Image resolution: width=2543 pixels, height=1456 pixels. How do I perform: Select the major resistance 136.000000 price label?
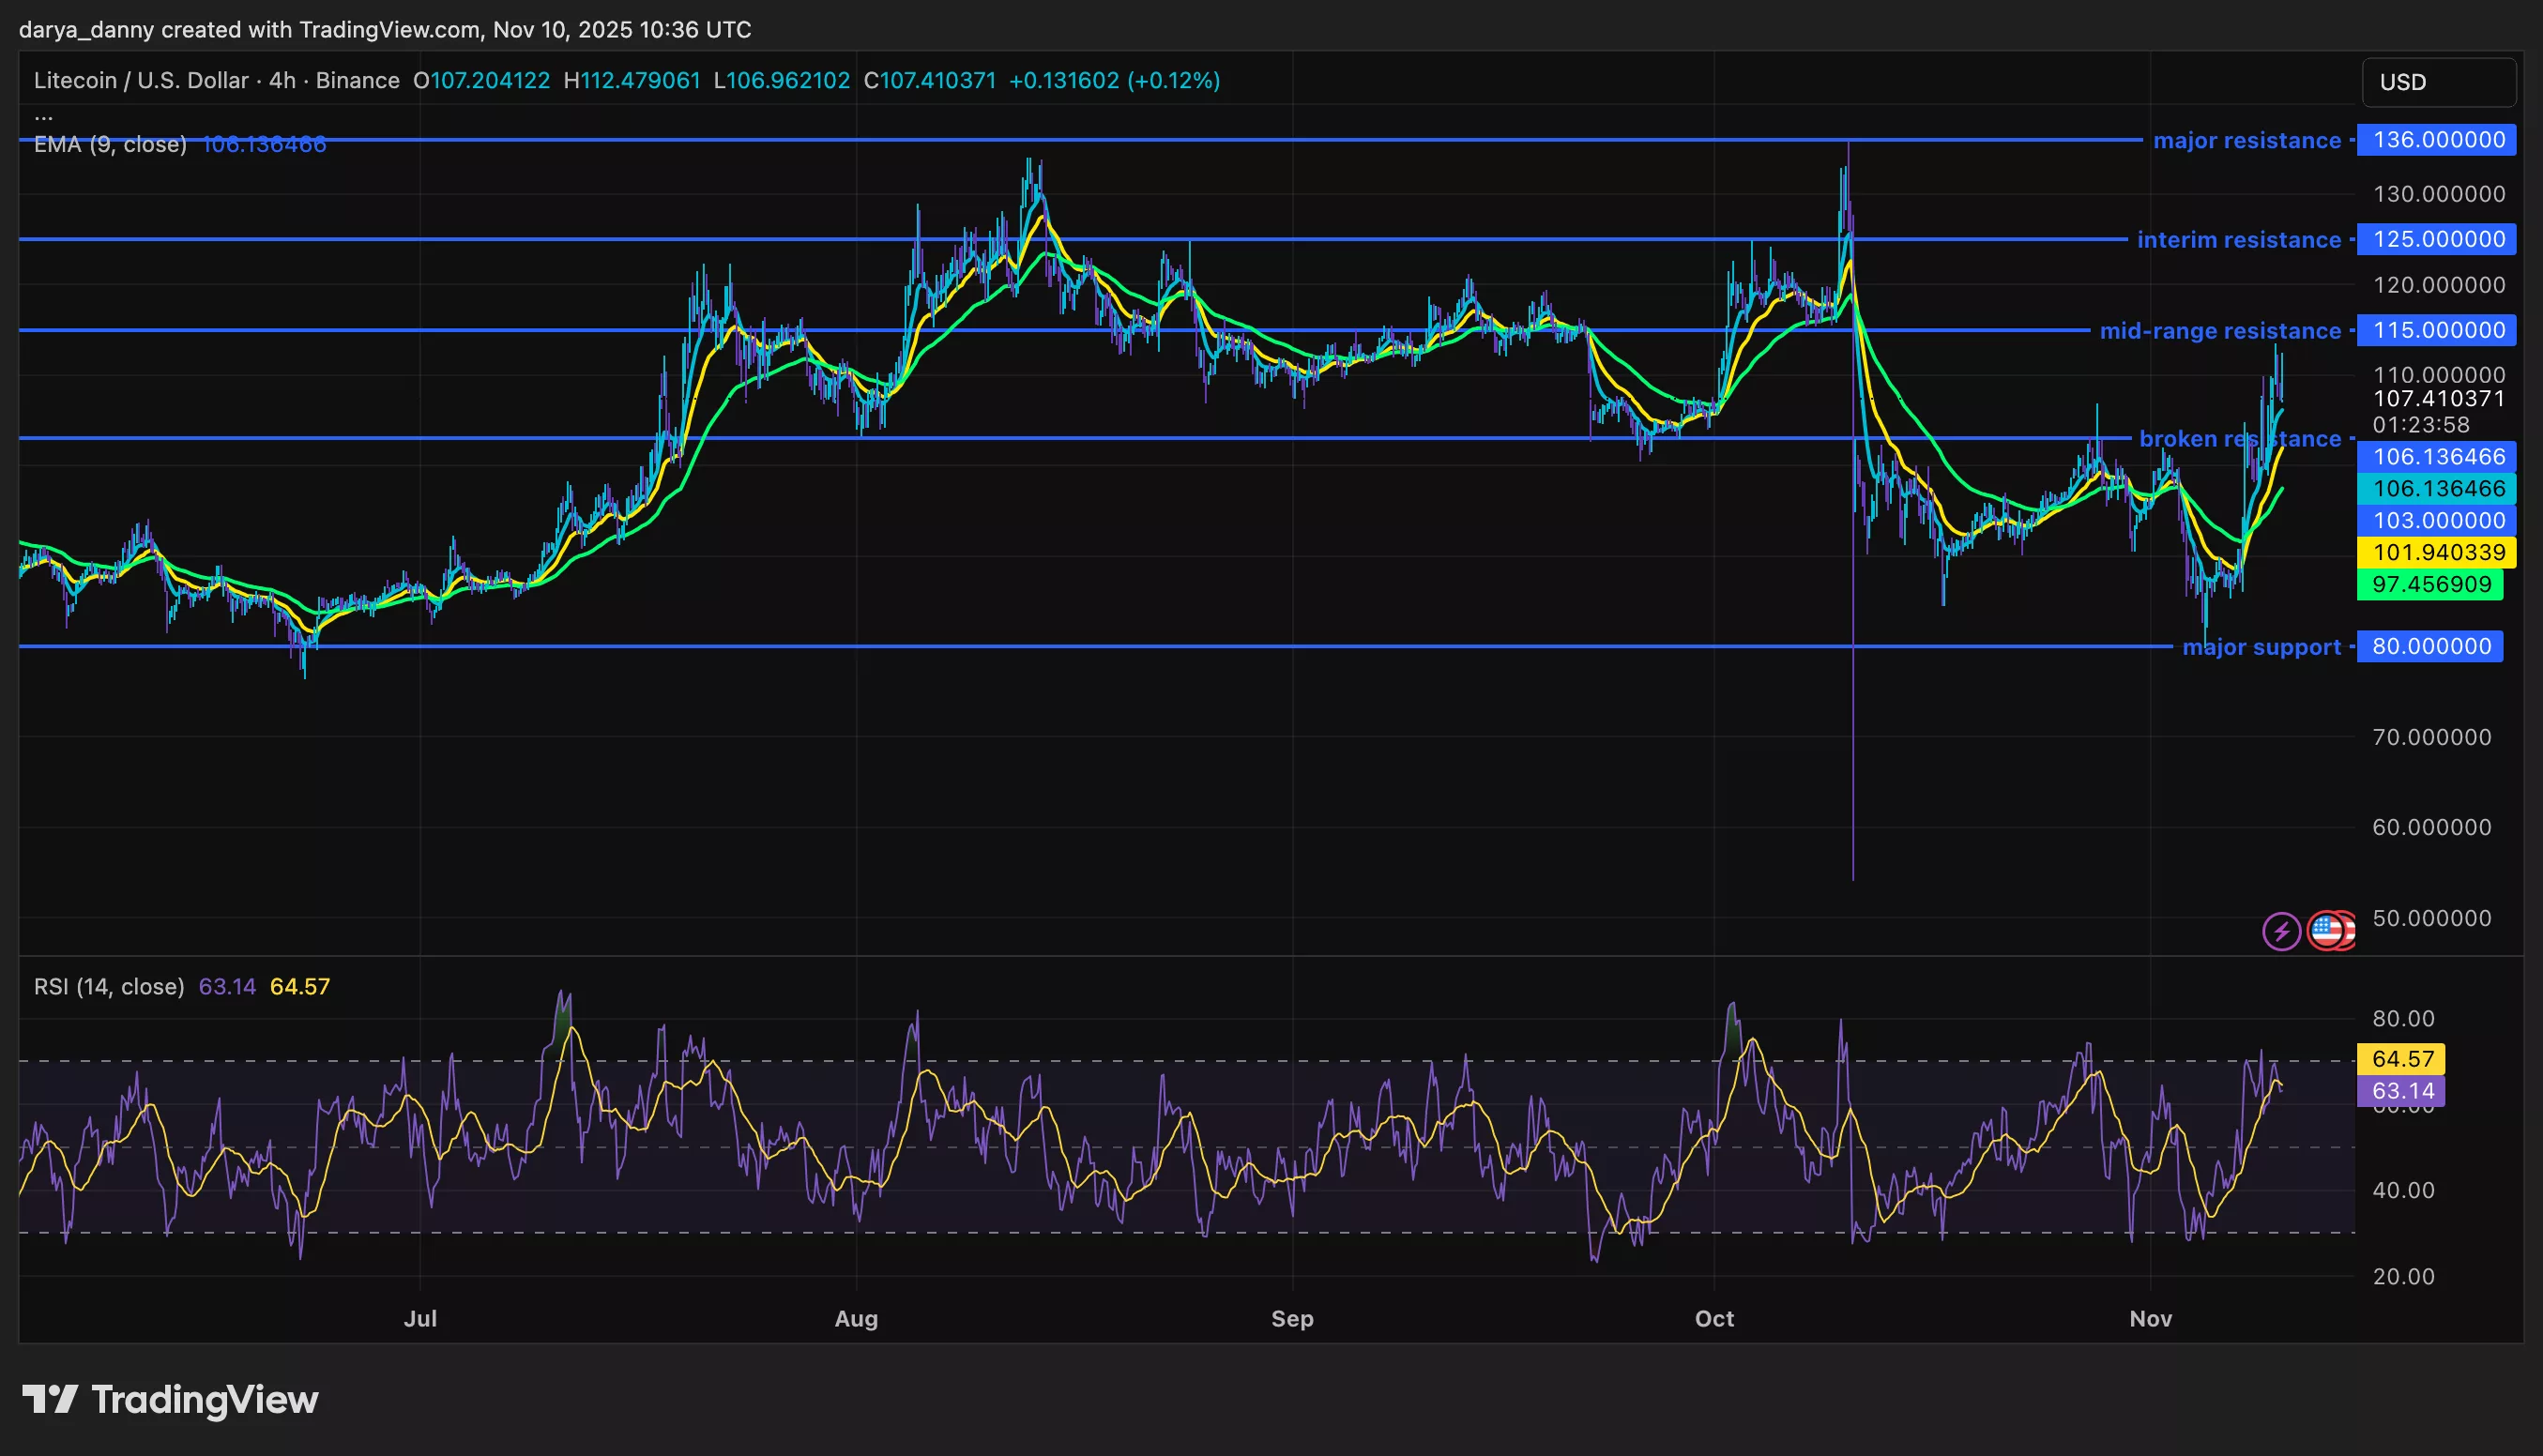point(2436,140)
